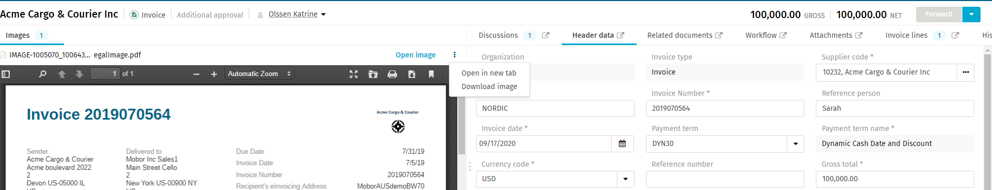This screenshot has width=992, height=190.
Task: Expand the Currency code USD dropdown
Action: coord(626,179)
